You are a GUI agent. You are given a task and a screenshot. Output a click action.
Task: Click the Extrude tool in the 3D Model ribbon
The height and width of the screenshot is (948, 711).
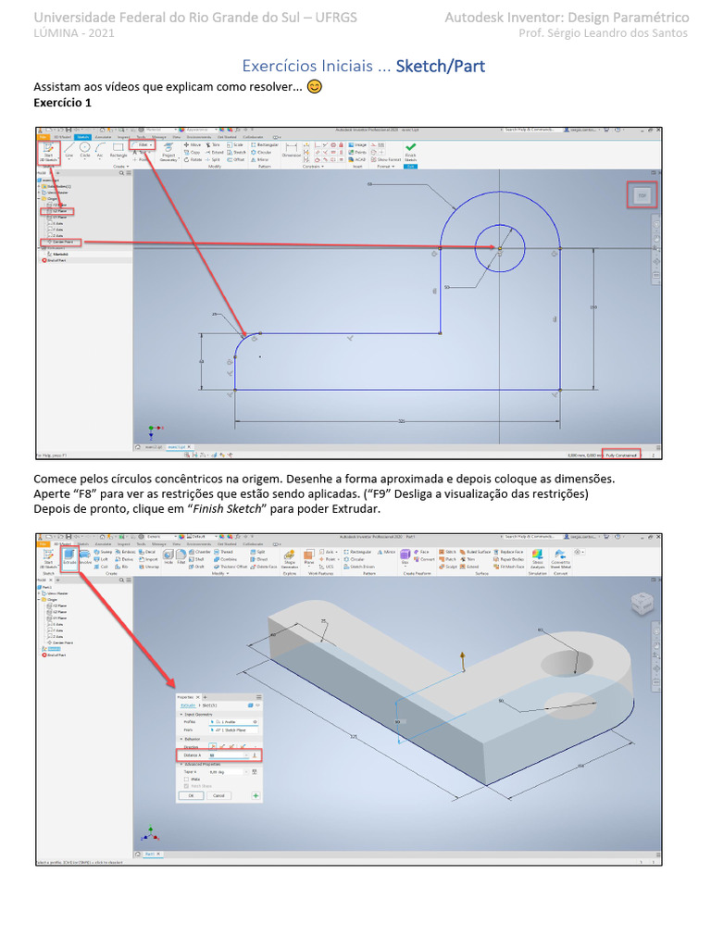(69, 557)
